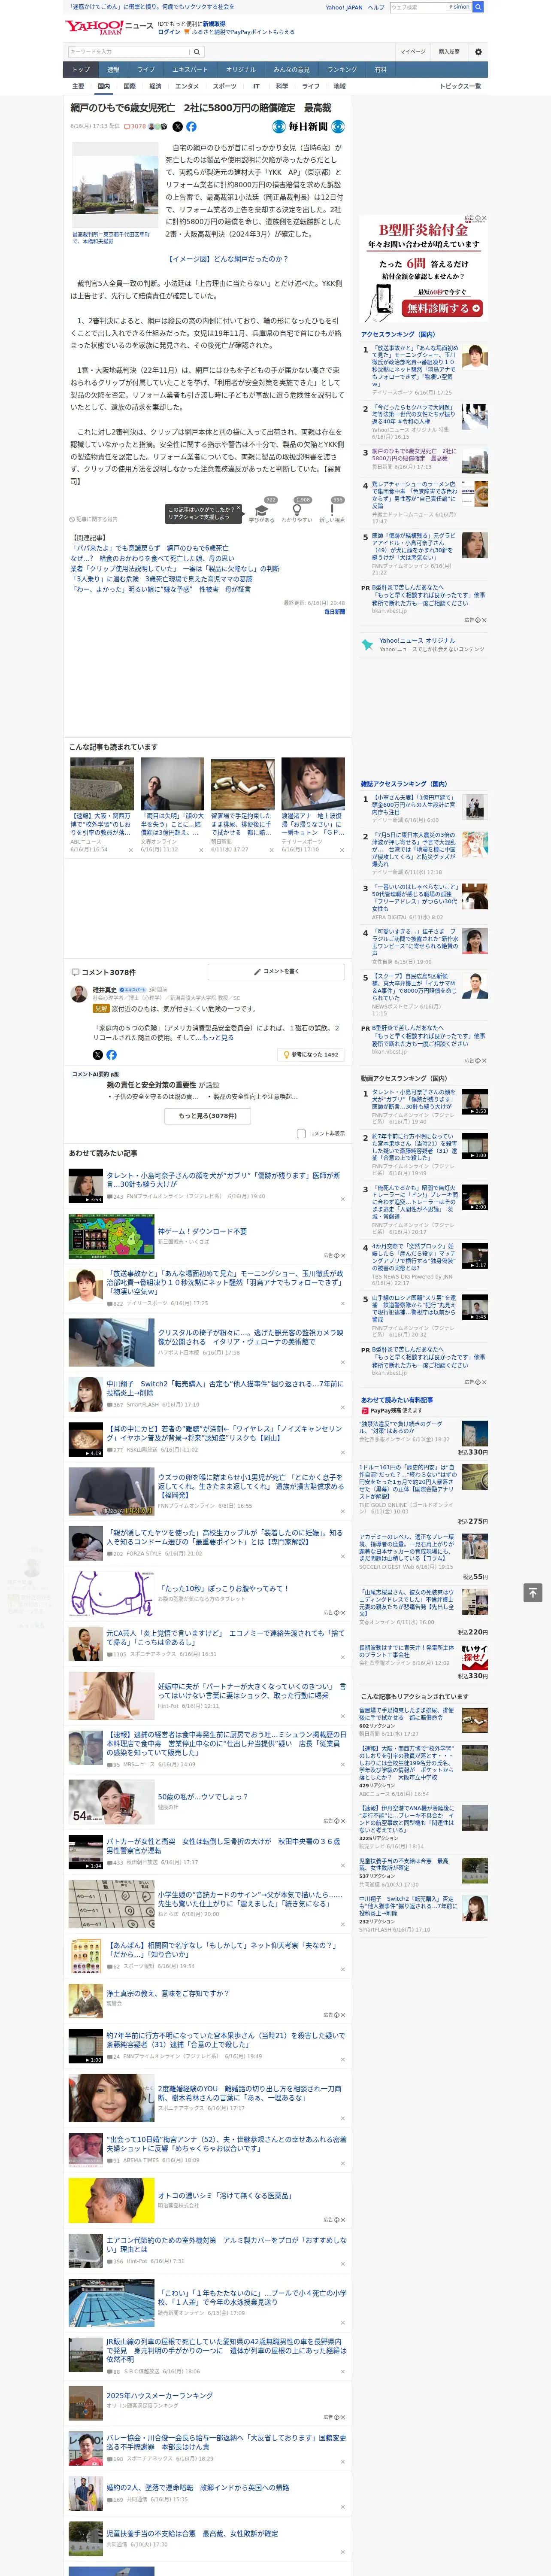551x2576 pixels.
Task: Share article on Facebook below headline
Action: pos(191,127)
